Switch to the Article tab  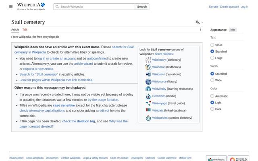click(15, 29)
